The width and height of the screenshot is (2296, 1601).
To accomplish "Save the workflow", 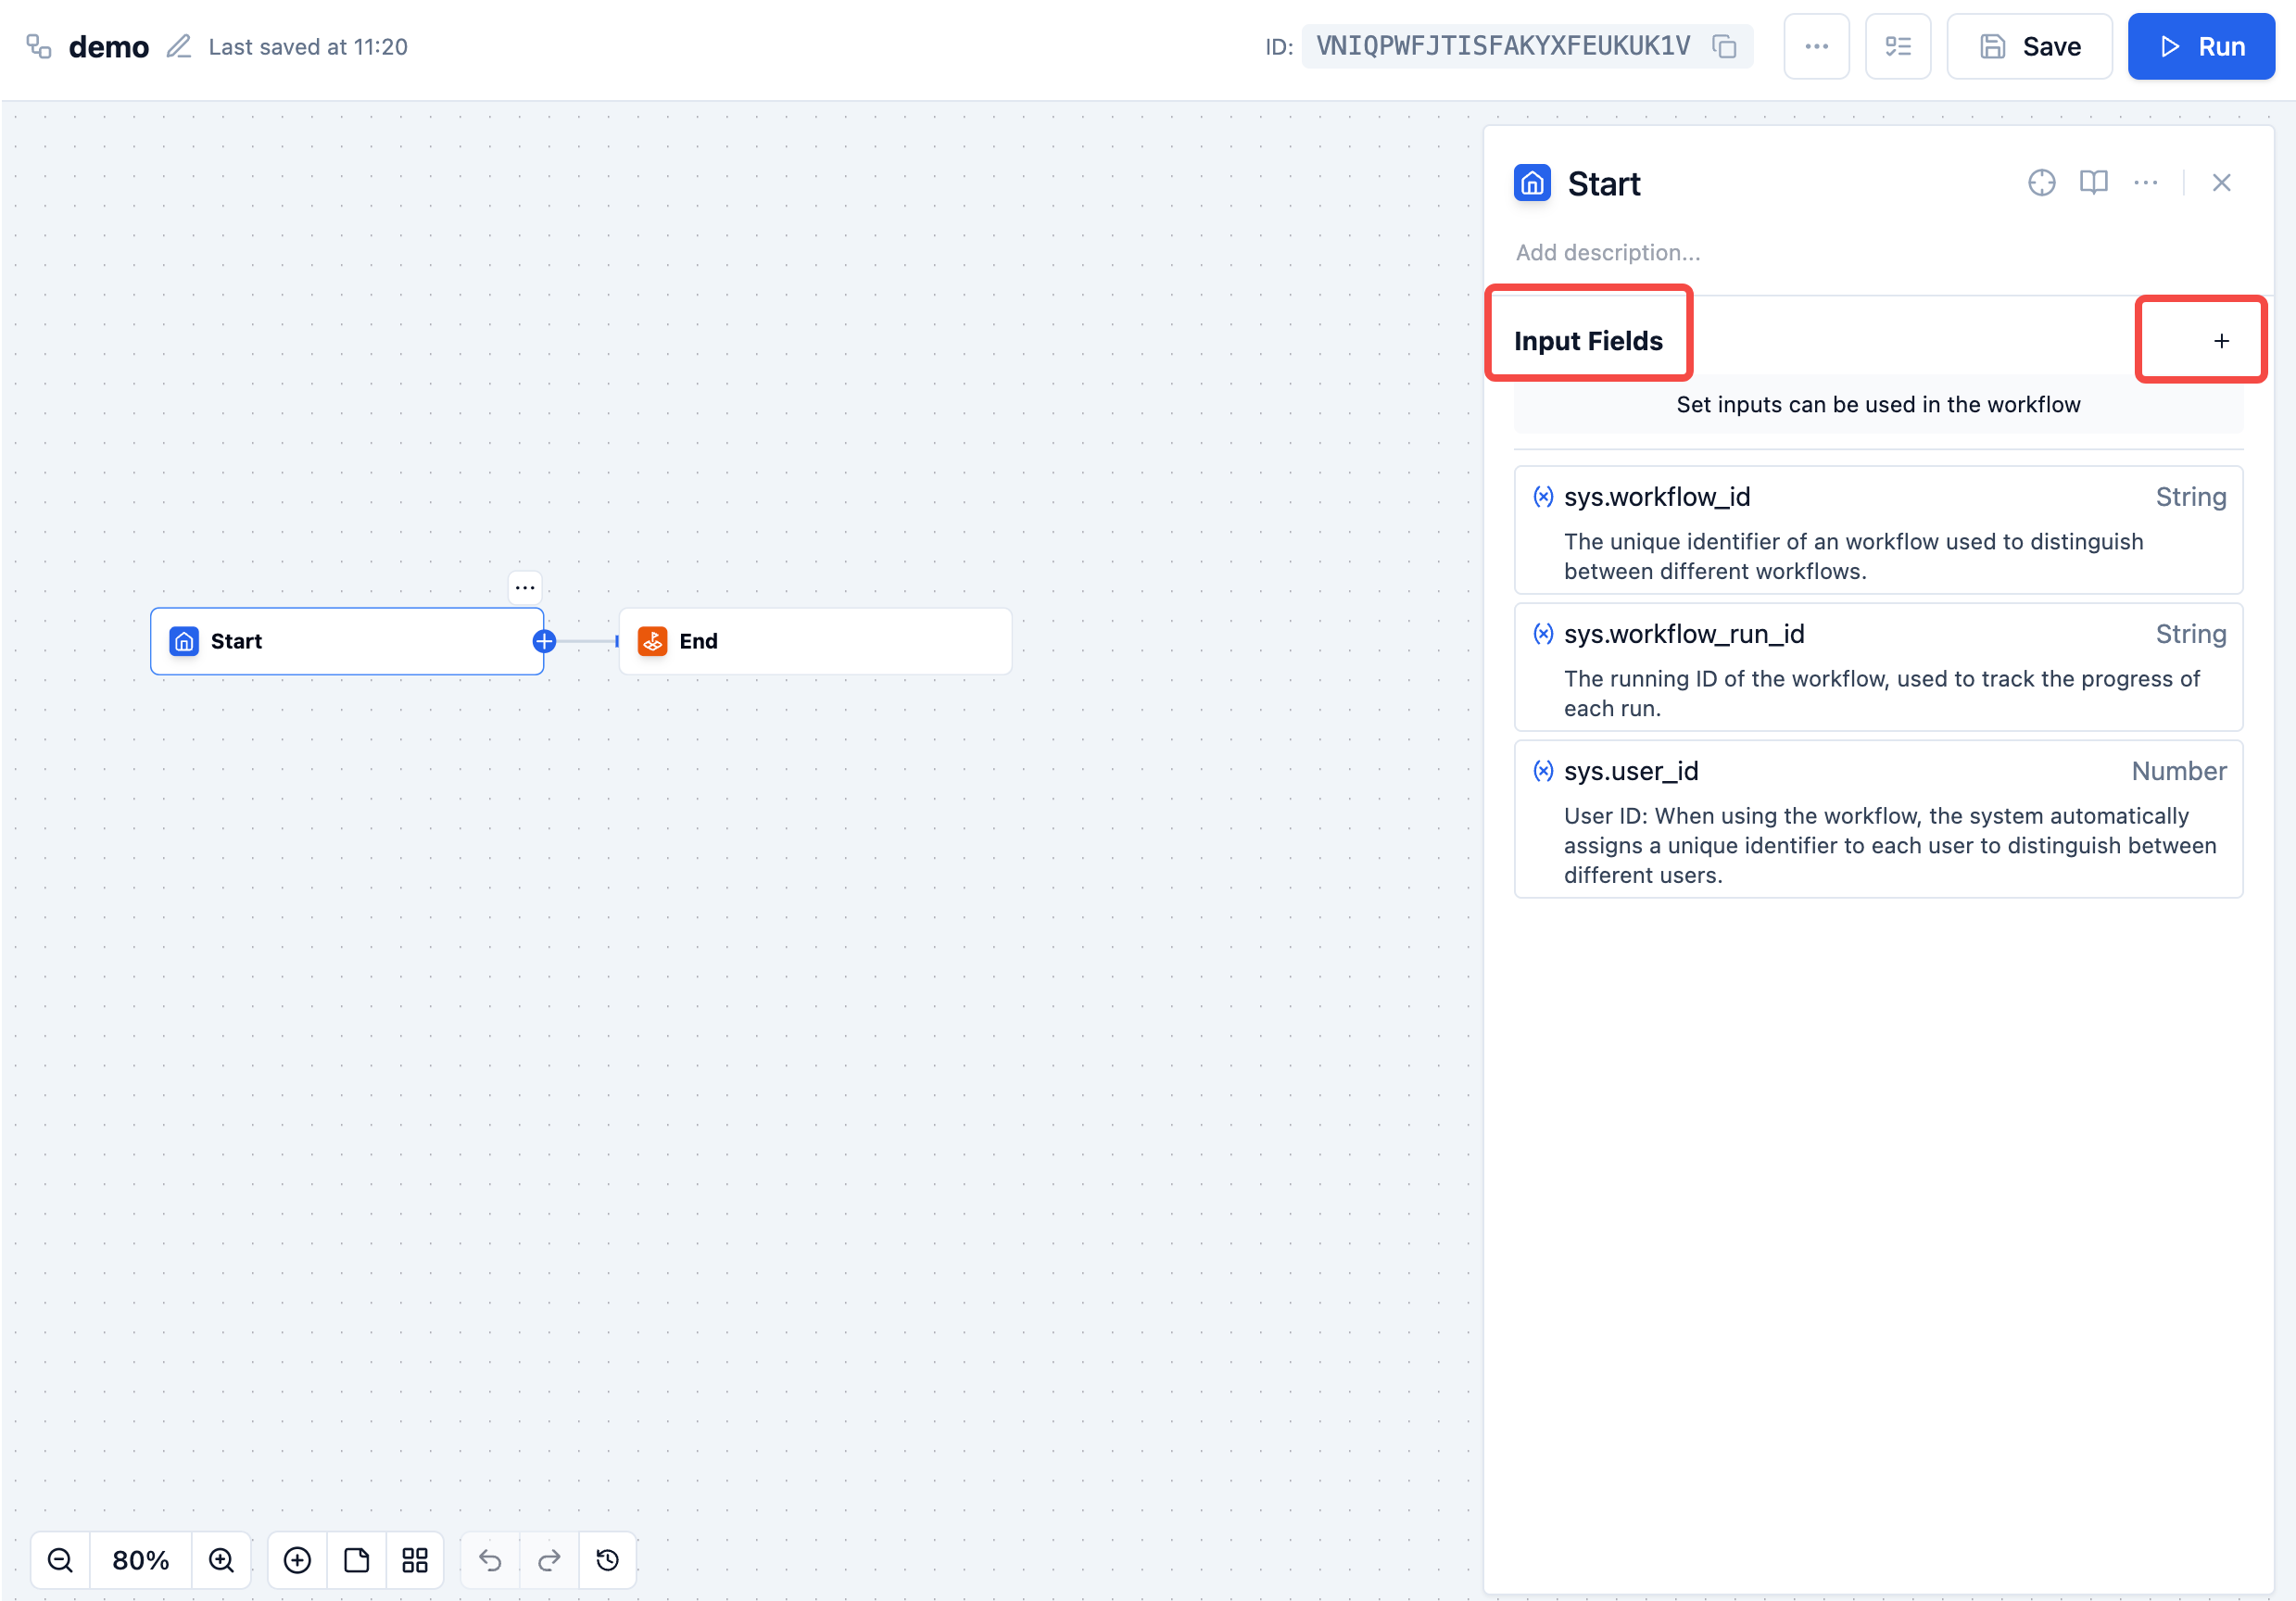I will pyautogui.click(x=2029, y=46).
